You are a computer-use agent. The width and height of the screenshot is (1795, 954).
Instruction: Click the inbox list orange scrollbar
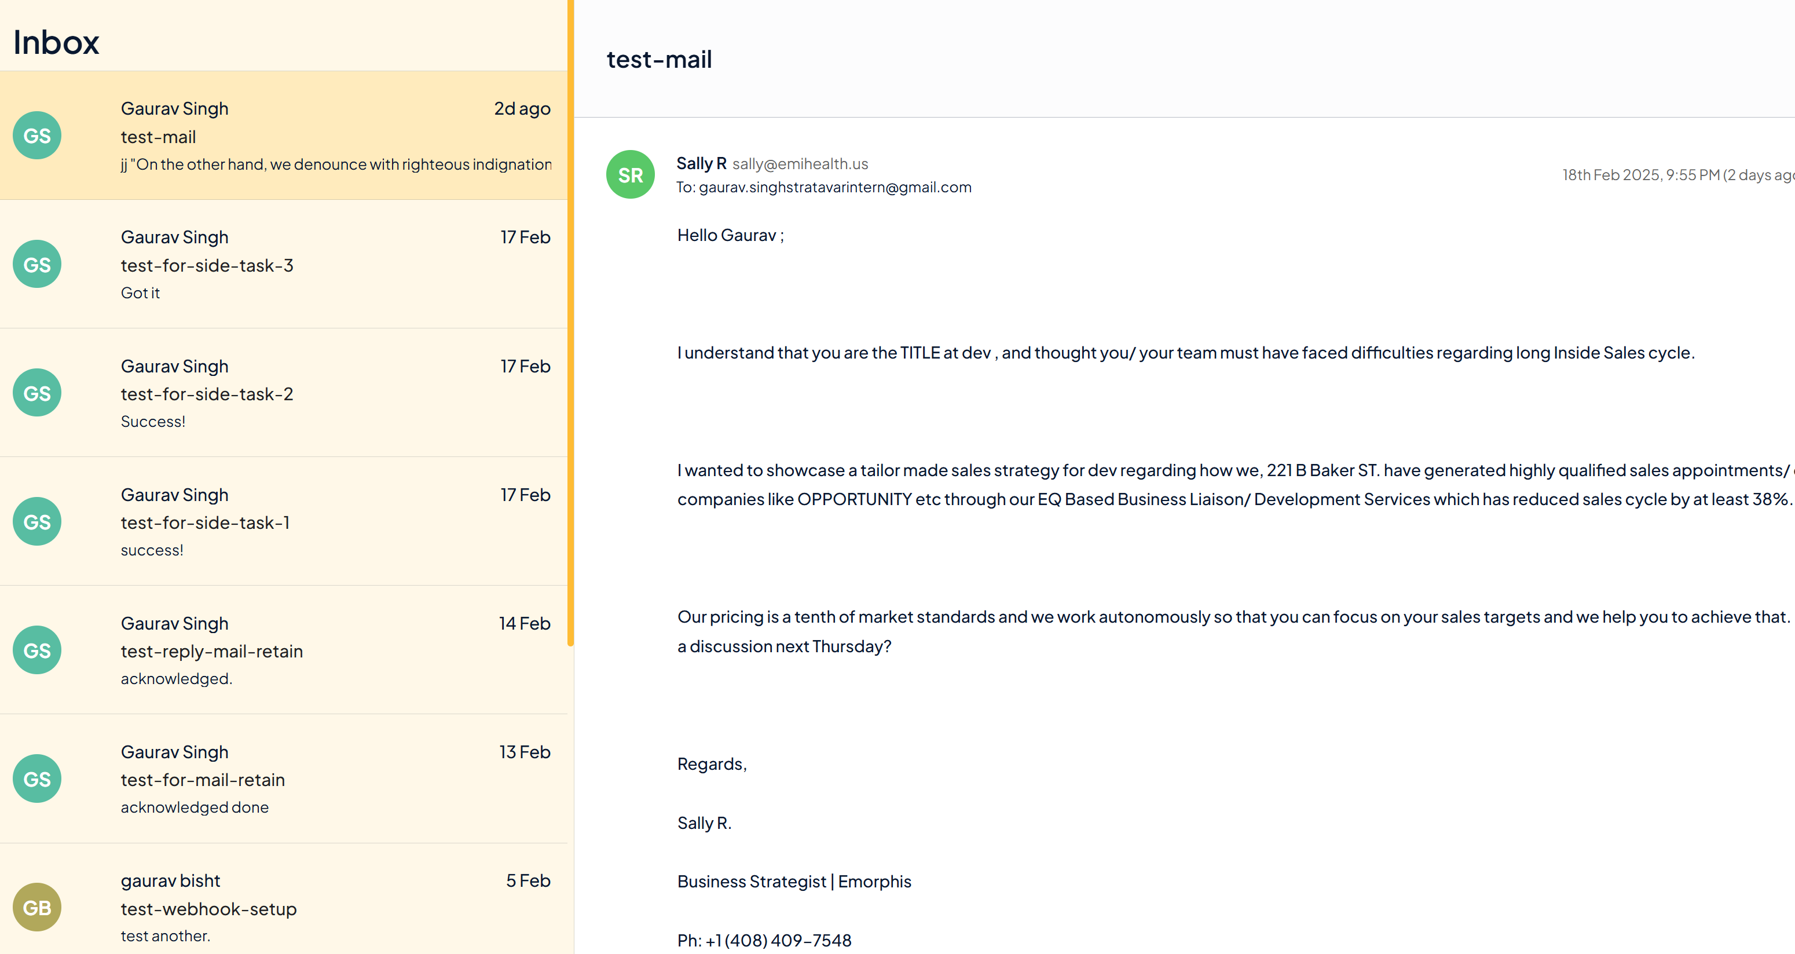[x=571, y=323]
